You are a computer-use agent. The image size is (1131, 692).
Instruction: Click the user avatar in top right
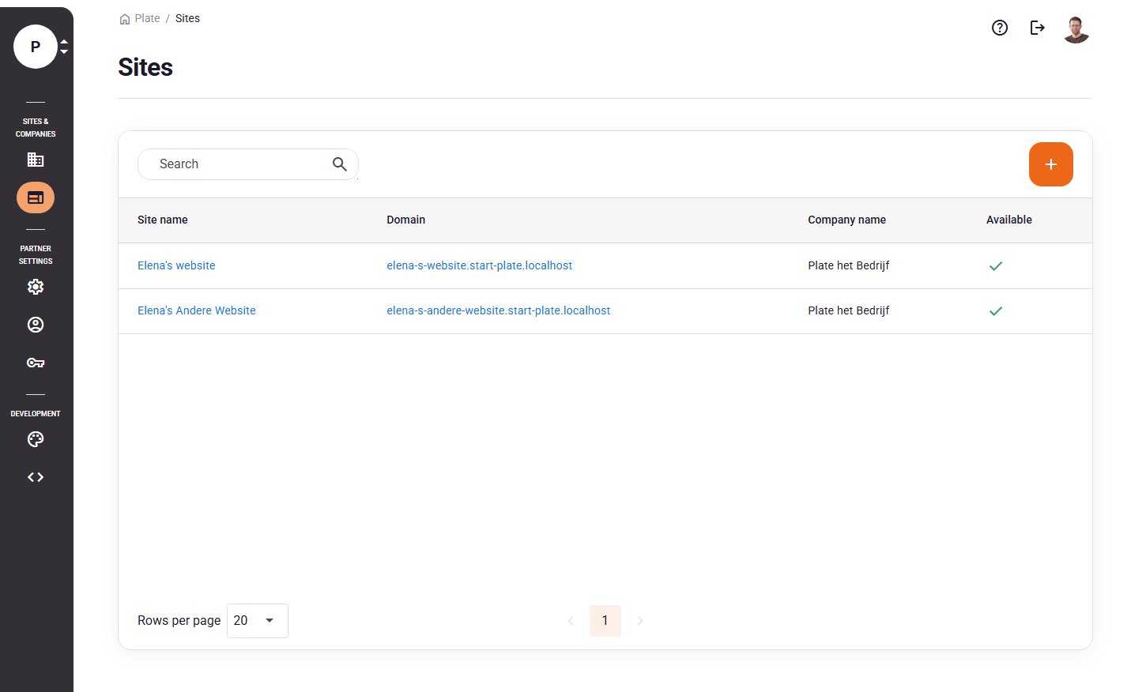pyautogui.click(x=1076, y=29)
